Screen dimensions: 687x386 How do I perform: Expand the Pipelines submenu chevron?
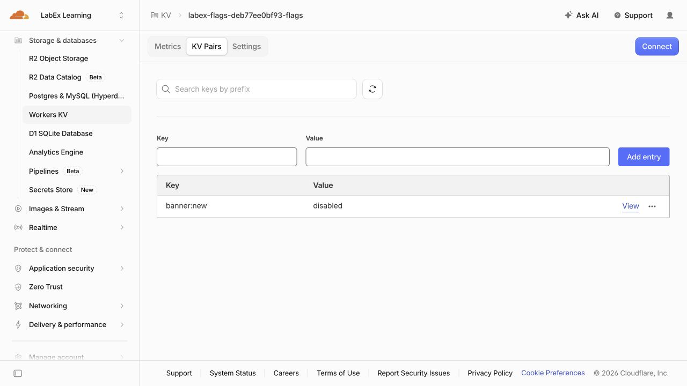click(x=122, y=171)
